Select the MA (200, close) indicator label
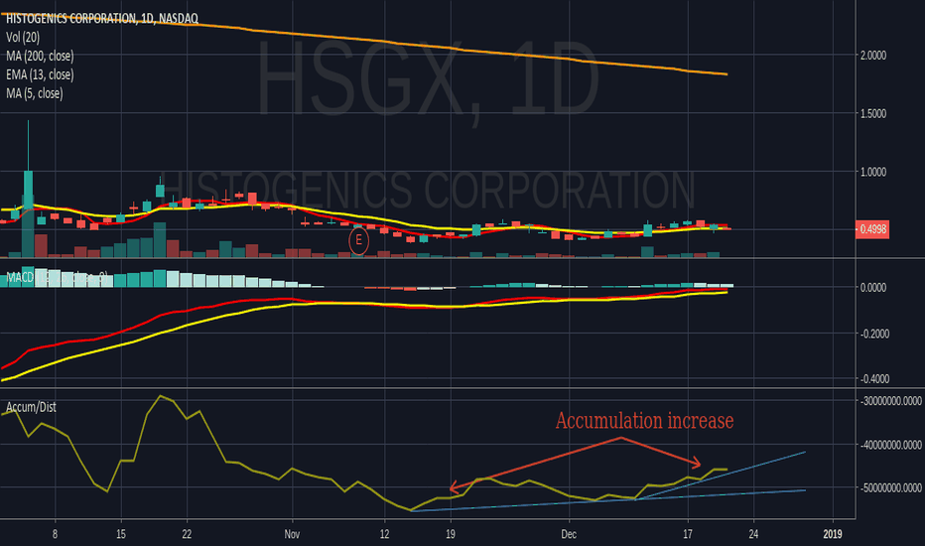 tap(40, 56)
